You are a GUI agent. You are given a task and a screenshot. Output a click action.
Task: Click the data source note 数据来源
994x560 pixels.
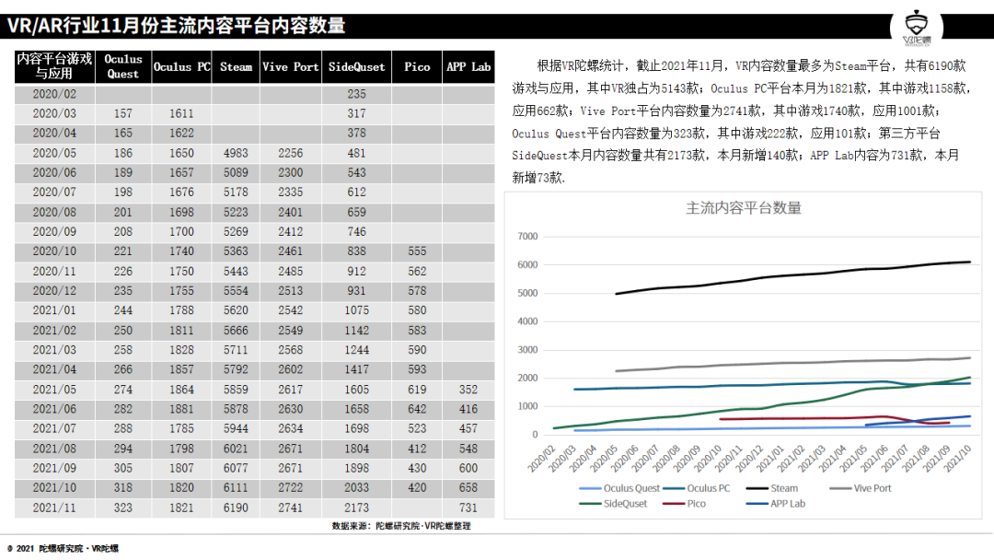401,526
